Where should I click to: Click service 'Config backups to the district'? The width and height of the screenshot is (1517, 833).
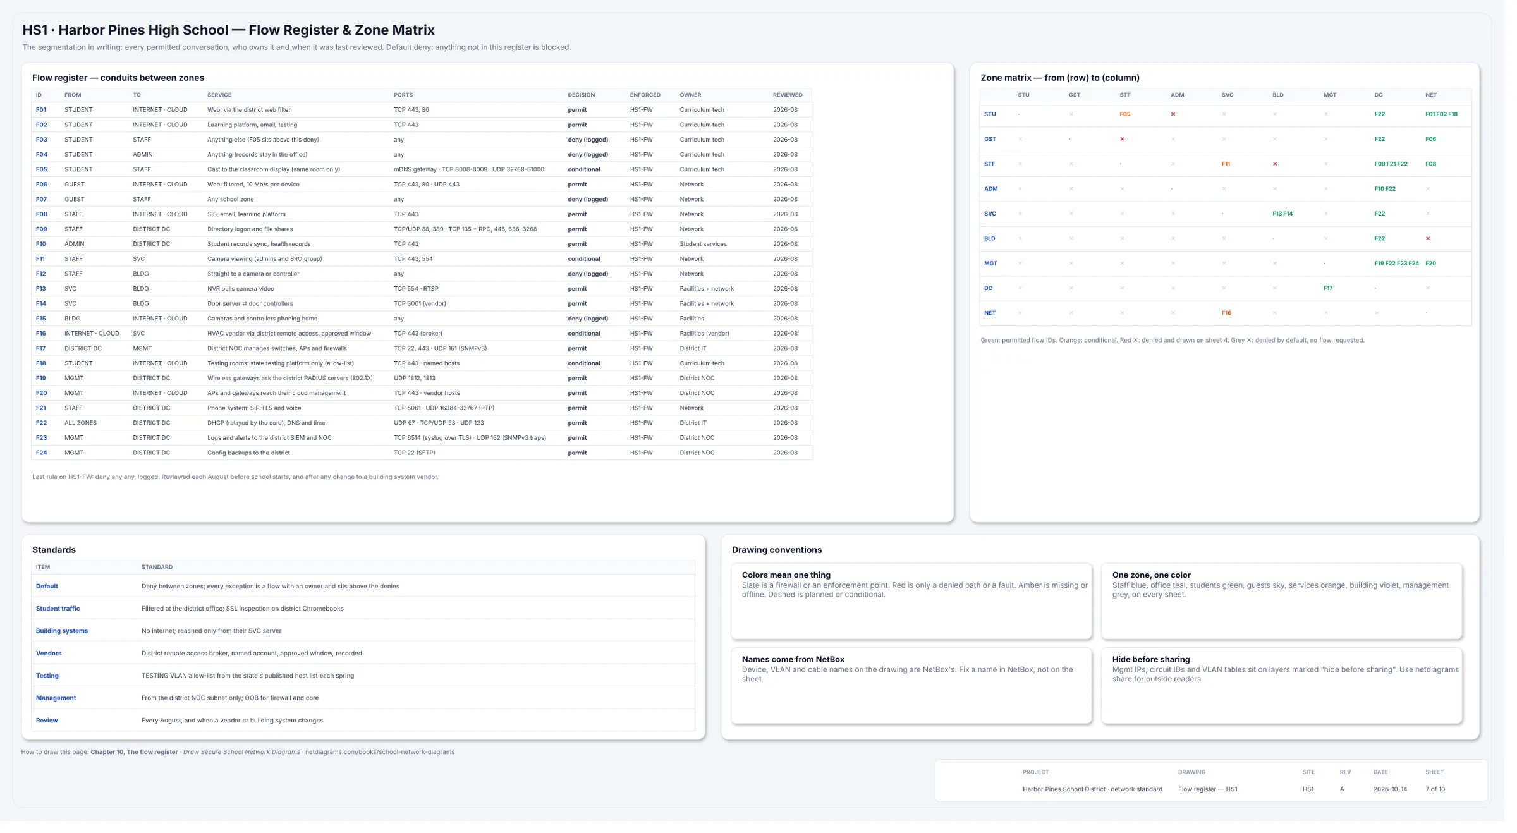(x=248, y=453)
